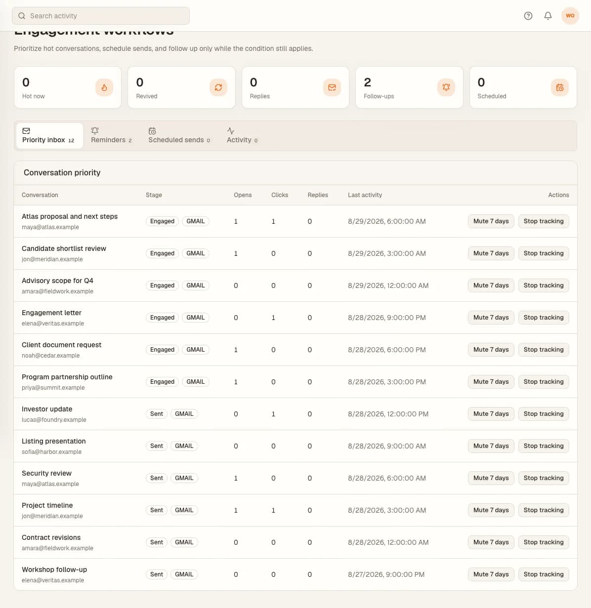
Task: Switch to the Priority inbox tab
Action: pos(49,136)
